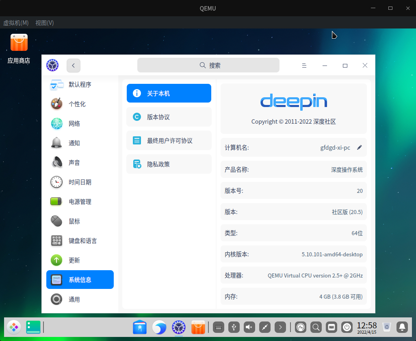Click the muted volume tray icon
This screenshot has height=341, width=416.
coord(249,327)
